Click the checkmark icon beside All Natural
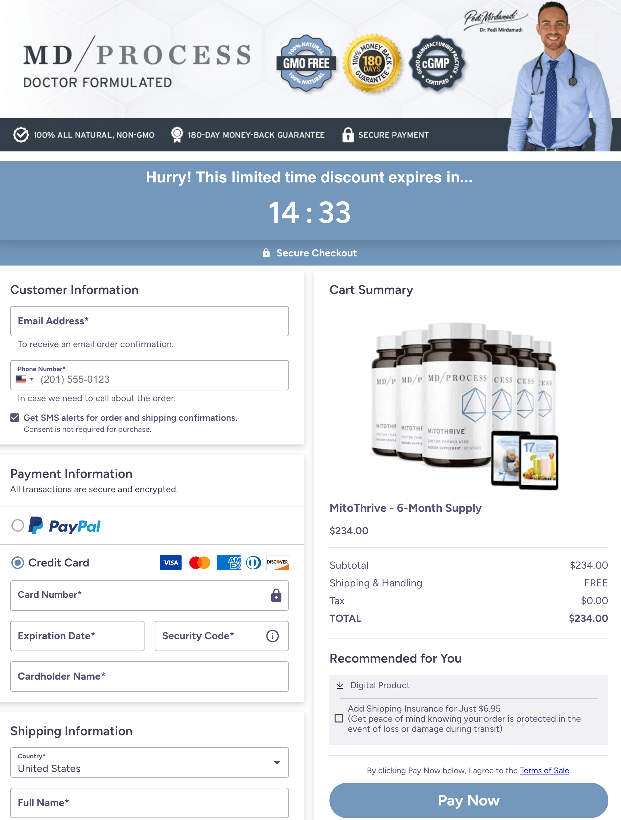 pos(21,135)
